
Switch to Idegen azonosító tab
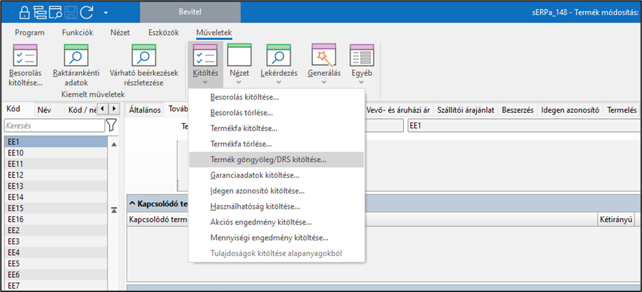pyautogui.click(x=570, y=109)
